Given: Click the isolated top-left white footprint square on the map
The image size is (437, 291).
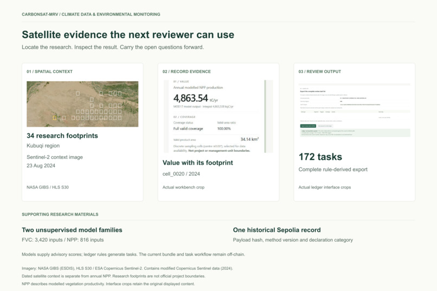Looking at the screenshot, I should tap(78, 94).
